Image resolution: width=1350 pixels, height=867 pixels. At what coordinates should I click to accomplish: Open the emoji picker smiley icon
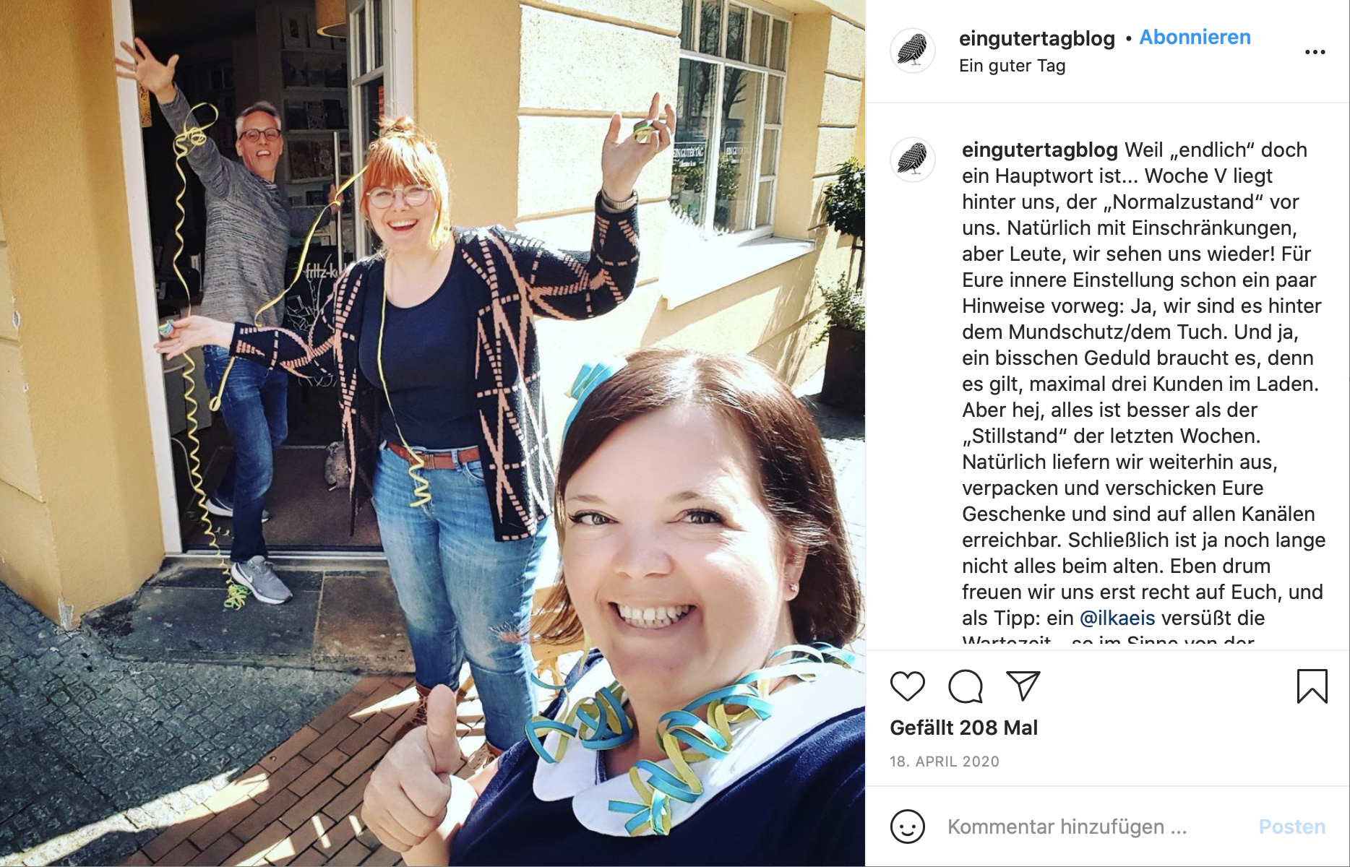[908, 827]
